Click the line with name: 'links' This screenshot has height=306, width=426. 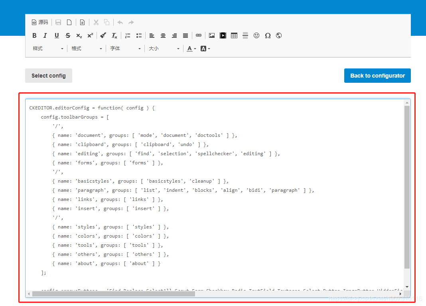(x=108, y=199)
